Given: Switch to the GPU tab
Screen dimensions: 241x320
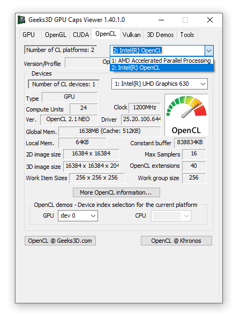Looking at the screenshot, I should (28, 35).
